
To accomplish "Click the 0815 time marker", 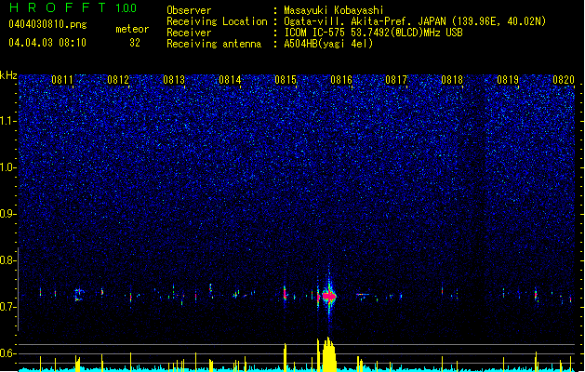I will (286, 80).
